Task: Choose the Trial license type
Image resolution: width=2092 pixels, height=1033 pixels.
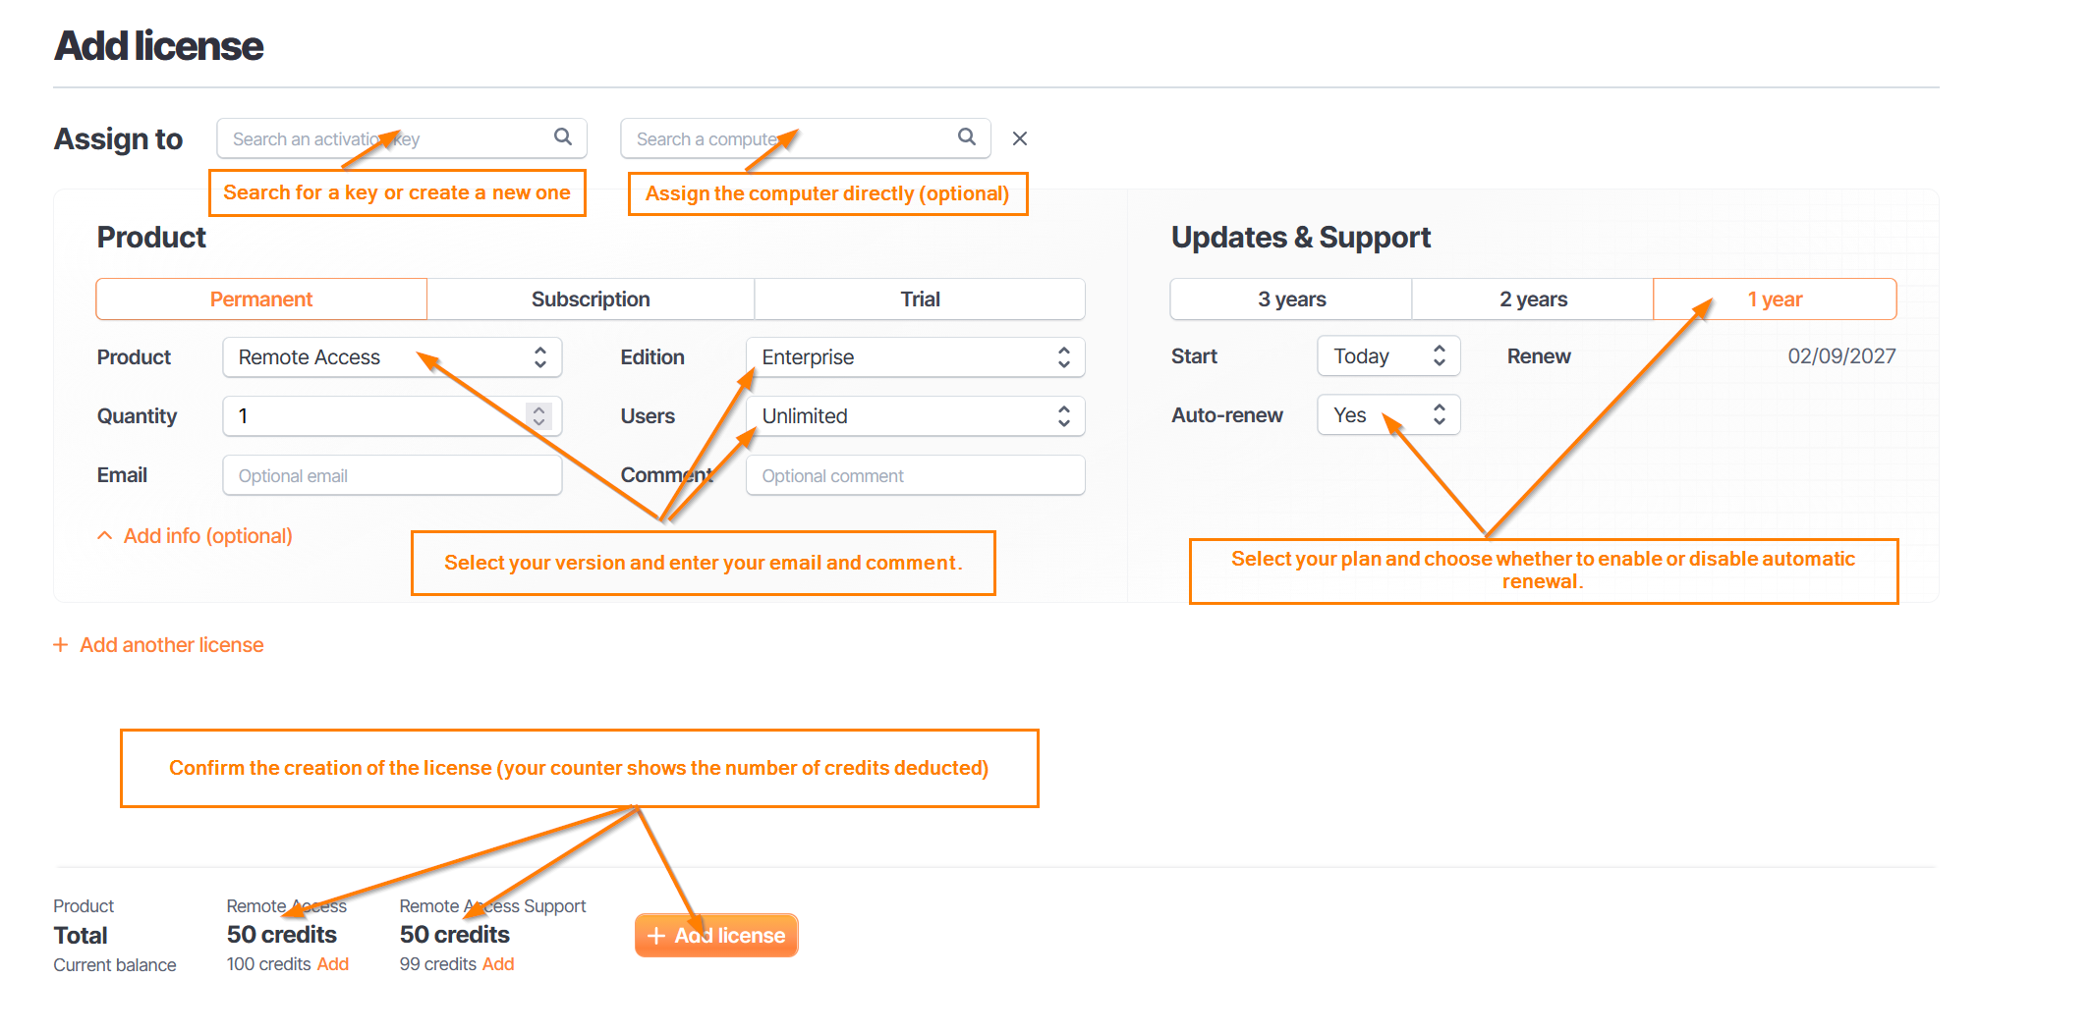Action: pos(920,299)
